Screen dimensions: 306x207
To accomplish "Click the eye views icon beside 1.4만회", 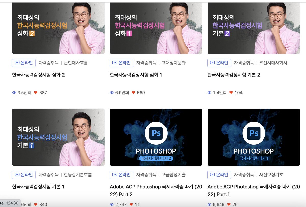I will coord(209,93).
